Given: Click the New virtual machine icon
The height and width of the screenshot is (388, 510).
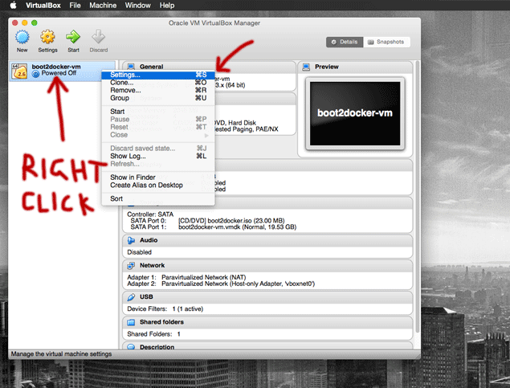Looking at the screenshot, I should pos(22,37).
